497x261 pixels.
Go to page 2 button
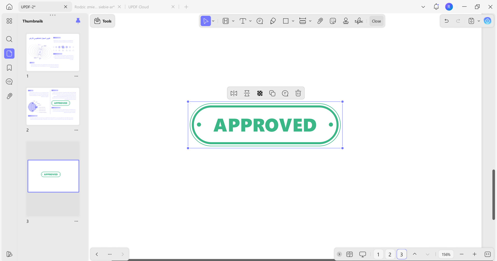(390, 254)
